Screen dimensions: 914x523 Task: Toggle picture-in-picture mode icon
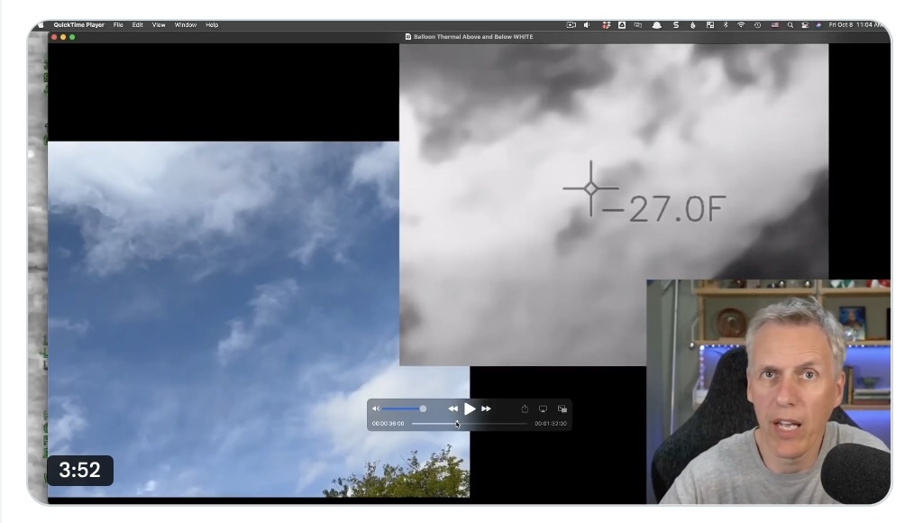tap(562, 409)
